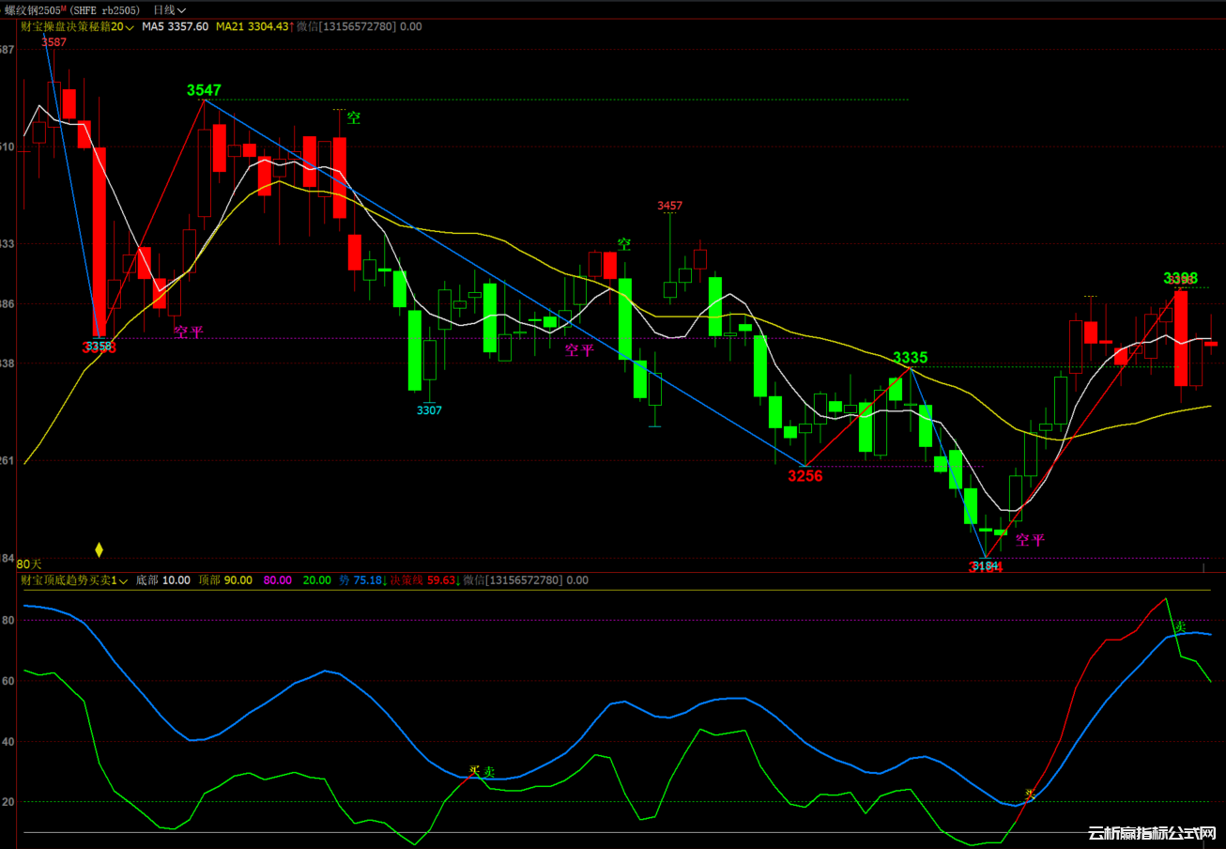Screen dimensions: 1226x849
Task: Click the 40 axis label of the indicator
Action: point(8,742)
